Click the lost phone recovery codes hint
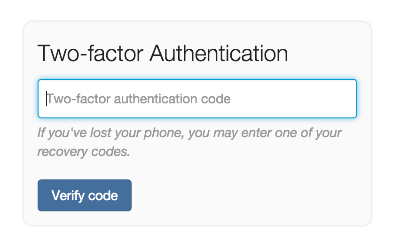 (x=189, y=142)
